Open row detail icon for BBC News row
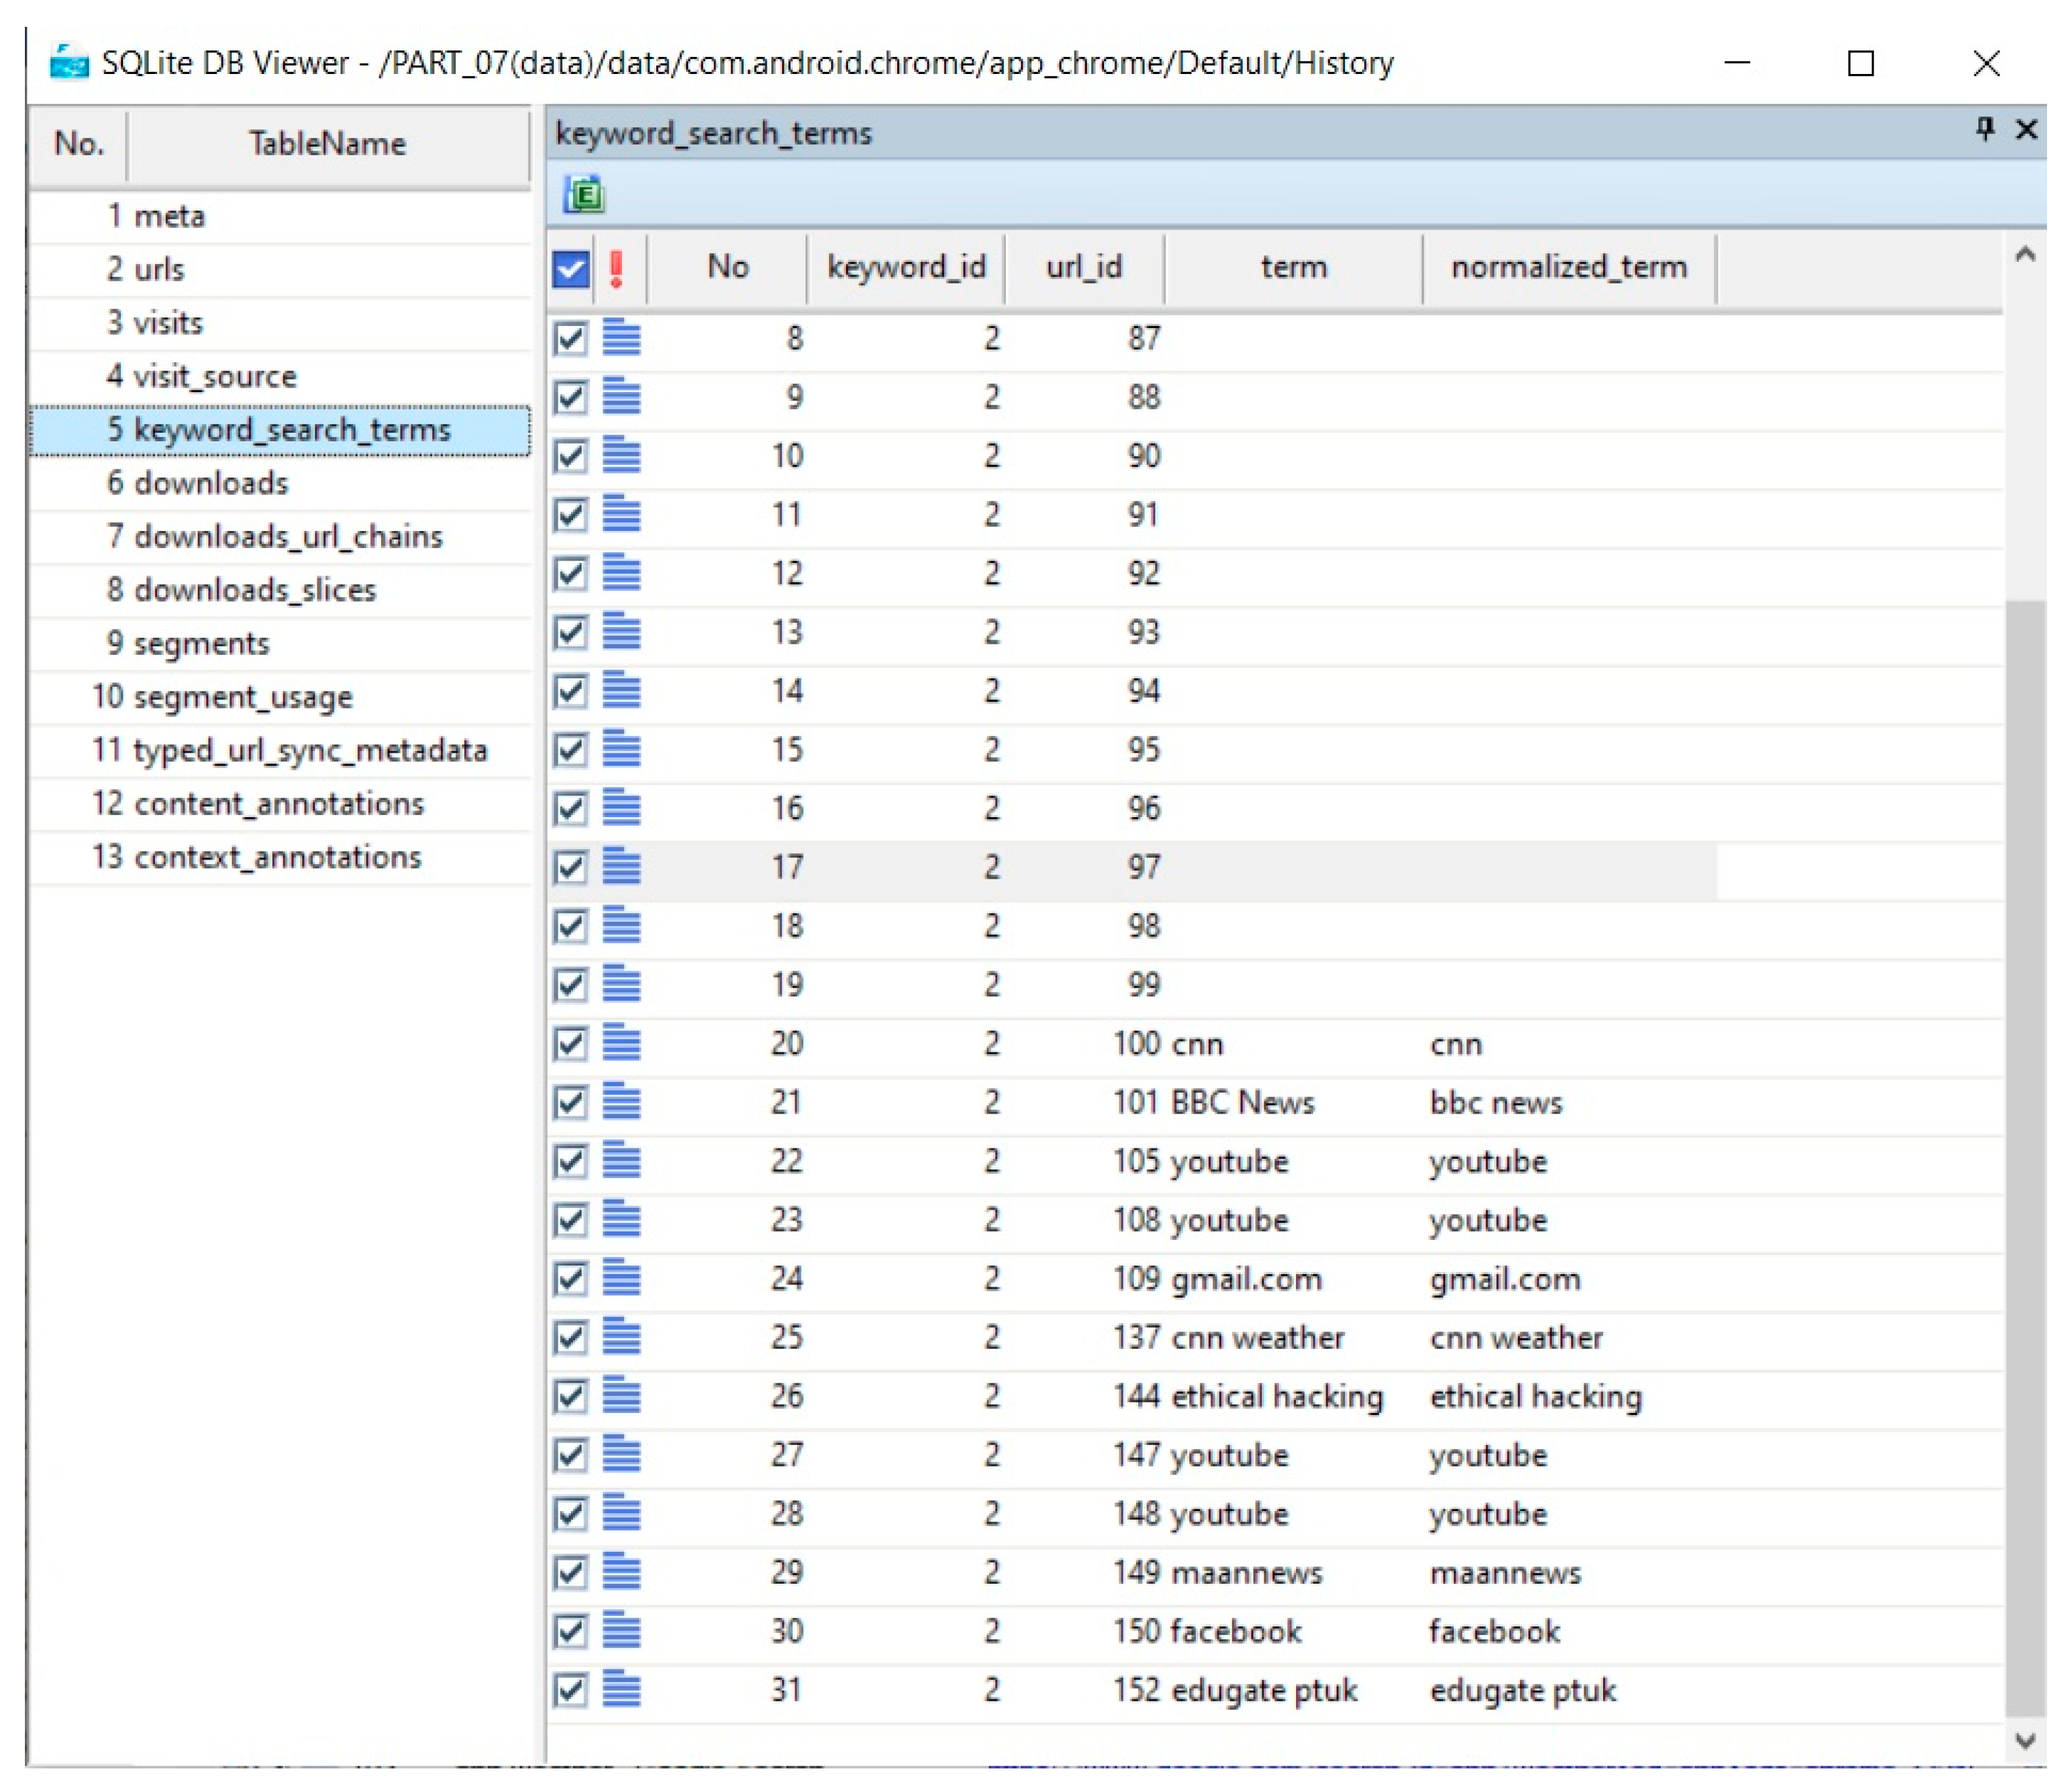 [x=621, y=1102]
